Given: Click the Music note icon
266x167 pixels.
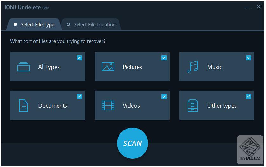Looking at the screenshot, I should pyautogui.click(x=193, y=67).
